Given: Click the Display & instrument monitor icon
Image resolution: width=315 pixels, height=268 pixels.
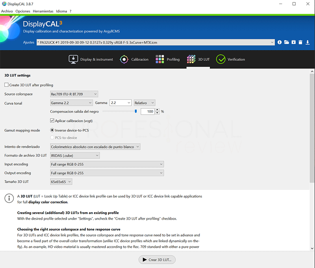Looking at the screenshot, I should tap(73, 59).
